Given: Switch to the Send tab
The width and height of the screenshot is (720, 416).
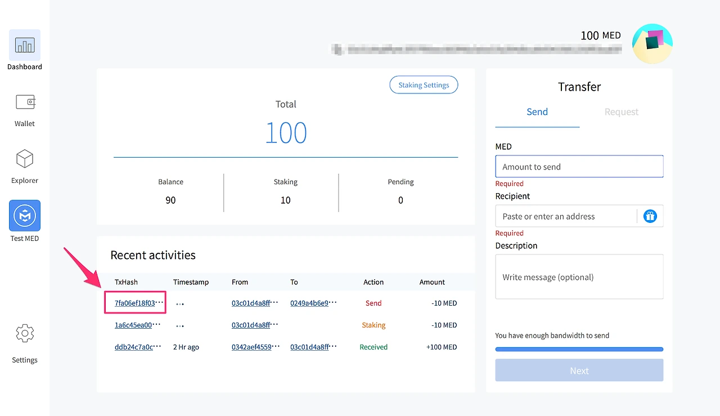Looking at the screenshot, I should [537, 112].
